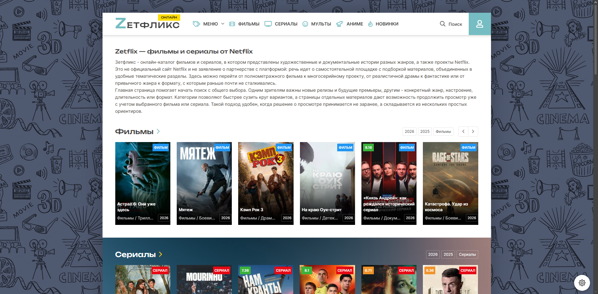Show next films with right arrow
The height and width of the screenshot is (294, 598).
coord(473,132)
